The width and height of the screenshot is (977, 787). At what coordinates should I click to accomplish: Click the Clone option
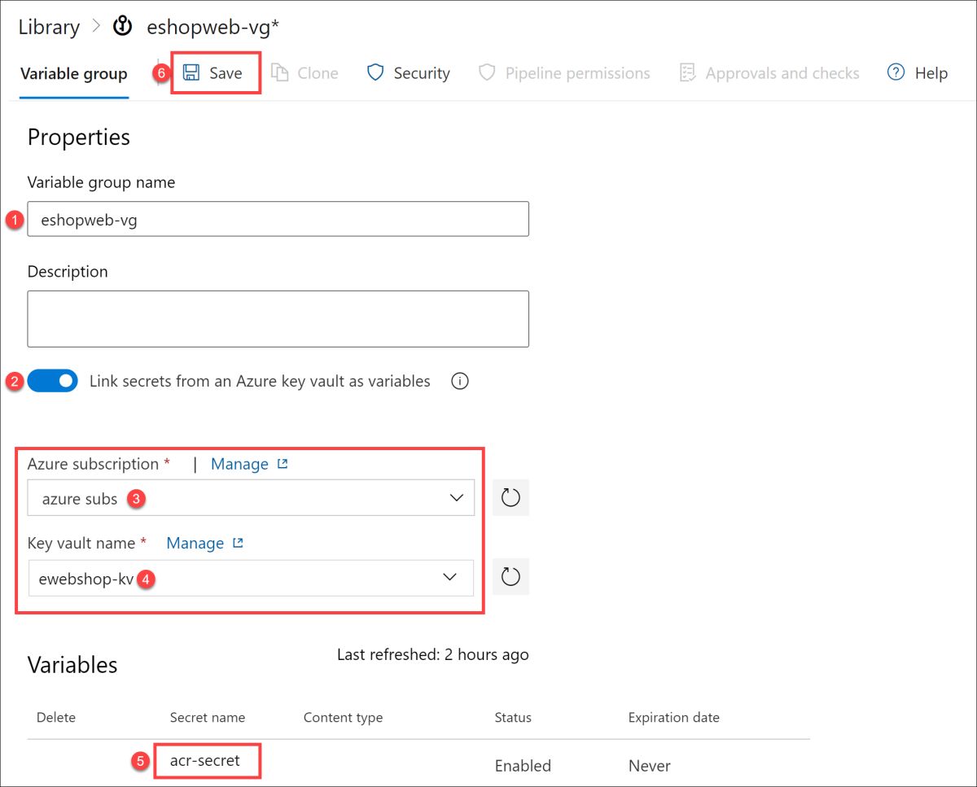(304, 73)
